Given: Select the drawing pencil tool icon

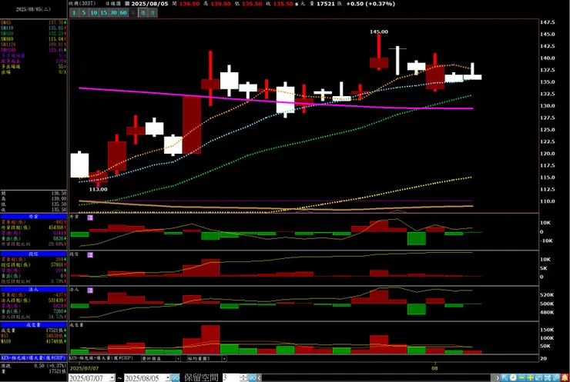Looking at the screenshot, I should coord(556,378).
